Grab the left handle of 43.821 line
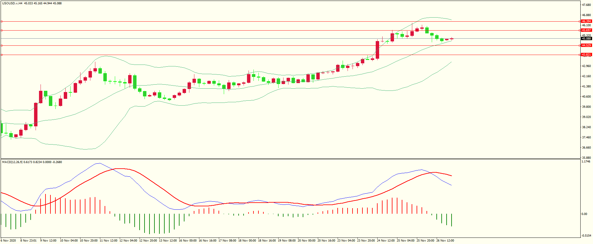 2,55
